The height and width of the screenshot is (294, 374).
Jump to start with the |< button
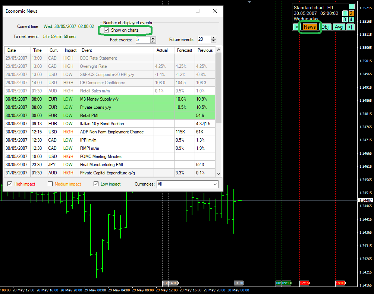tap(296, 27)
